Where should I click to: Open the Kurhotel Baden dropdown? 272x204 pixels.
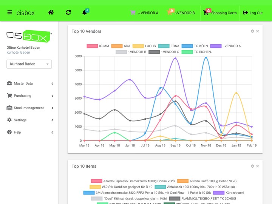pos(29,64)
